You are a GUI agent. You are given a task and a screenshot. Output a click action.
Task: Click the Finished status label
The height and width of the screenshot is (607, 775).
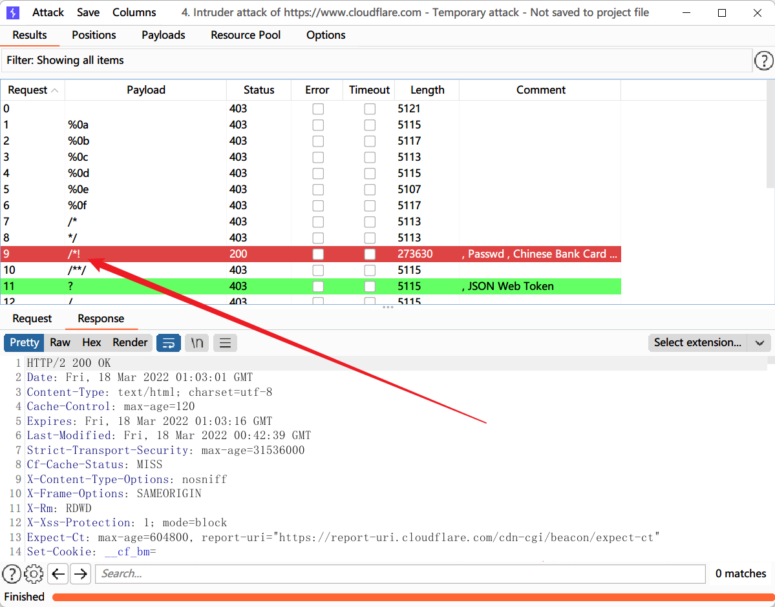tap(24, 597)
